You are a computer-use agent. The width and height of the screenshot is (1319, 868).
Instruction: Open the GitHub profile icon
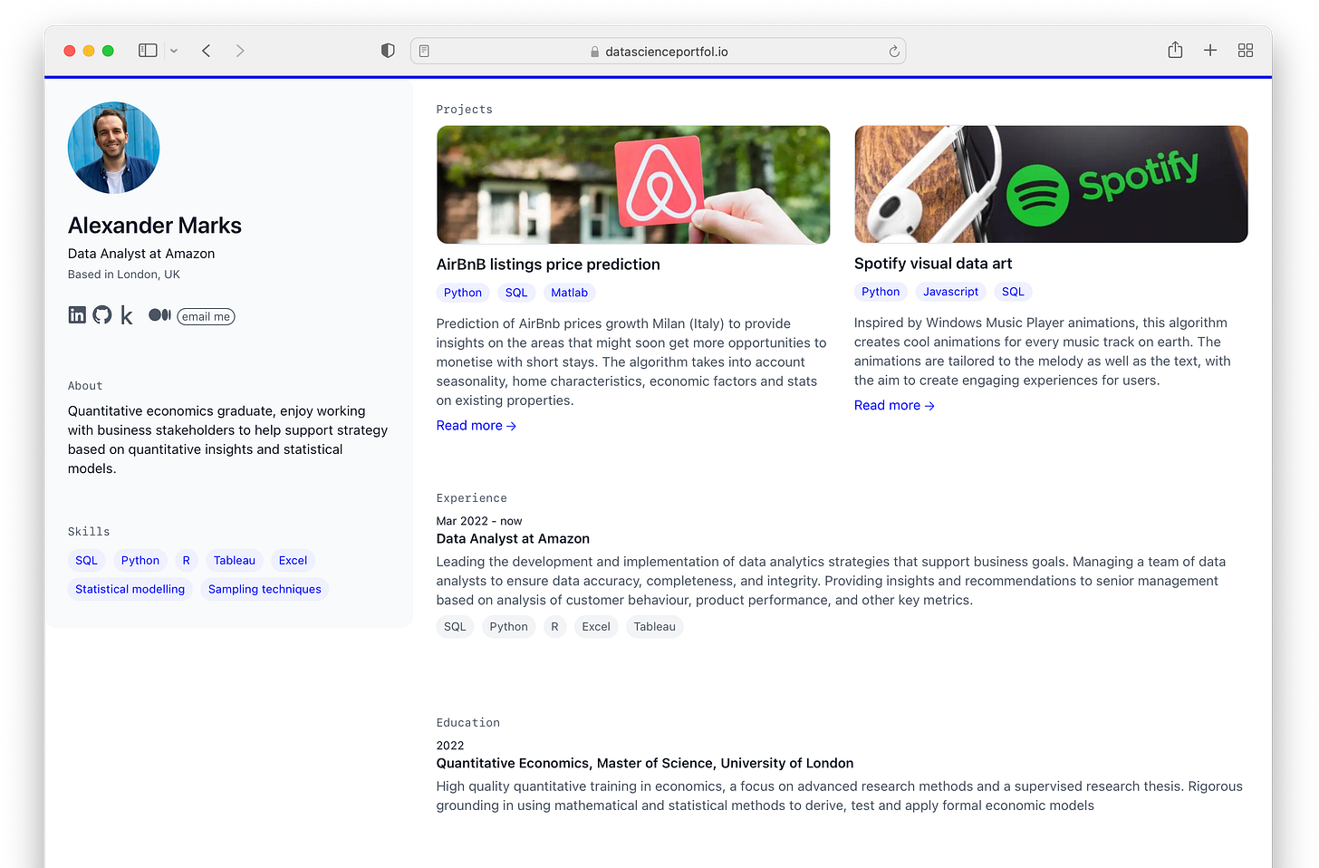tap(102, 314)
